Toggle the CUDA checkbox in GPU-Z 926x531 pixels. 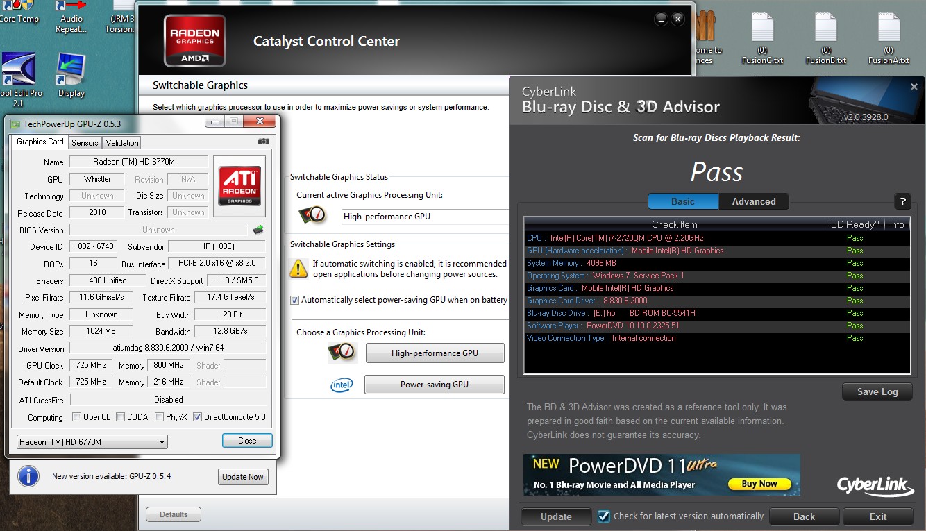click(121, 417)
